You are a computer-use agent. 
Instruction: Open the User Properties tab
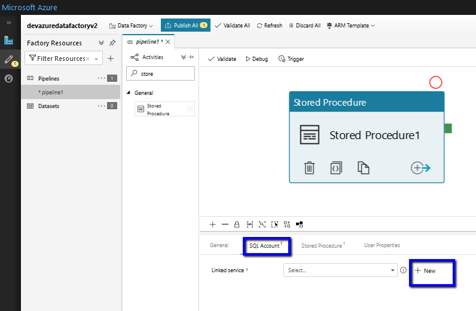[382, 245]
